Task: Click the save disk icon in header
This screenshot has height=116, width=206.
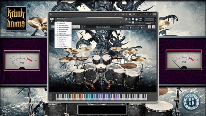Action: pos(123,14)
